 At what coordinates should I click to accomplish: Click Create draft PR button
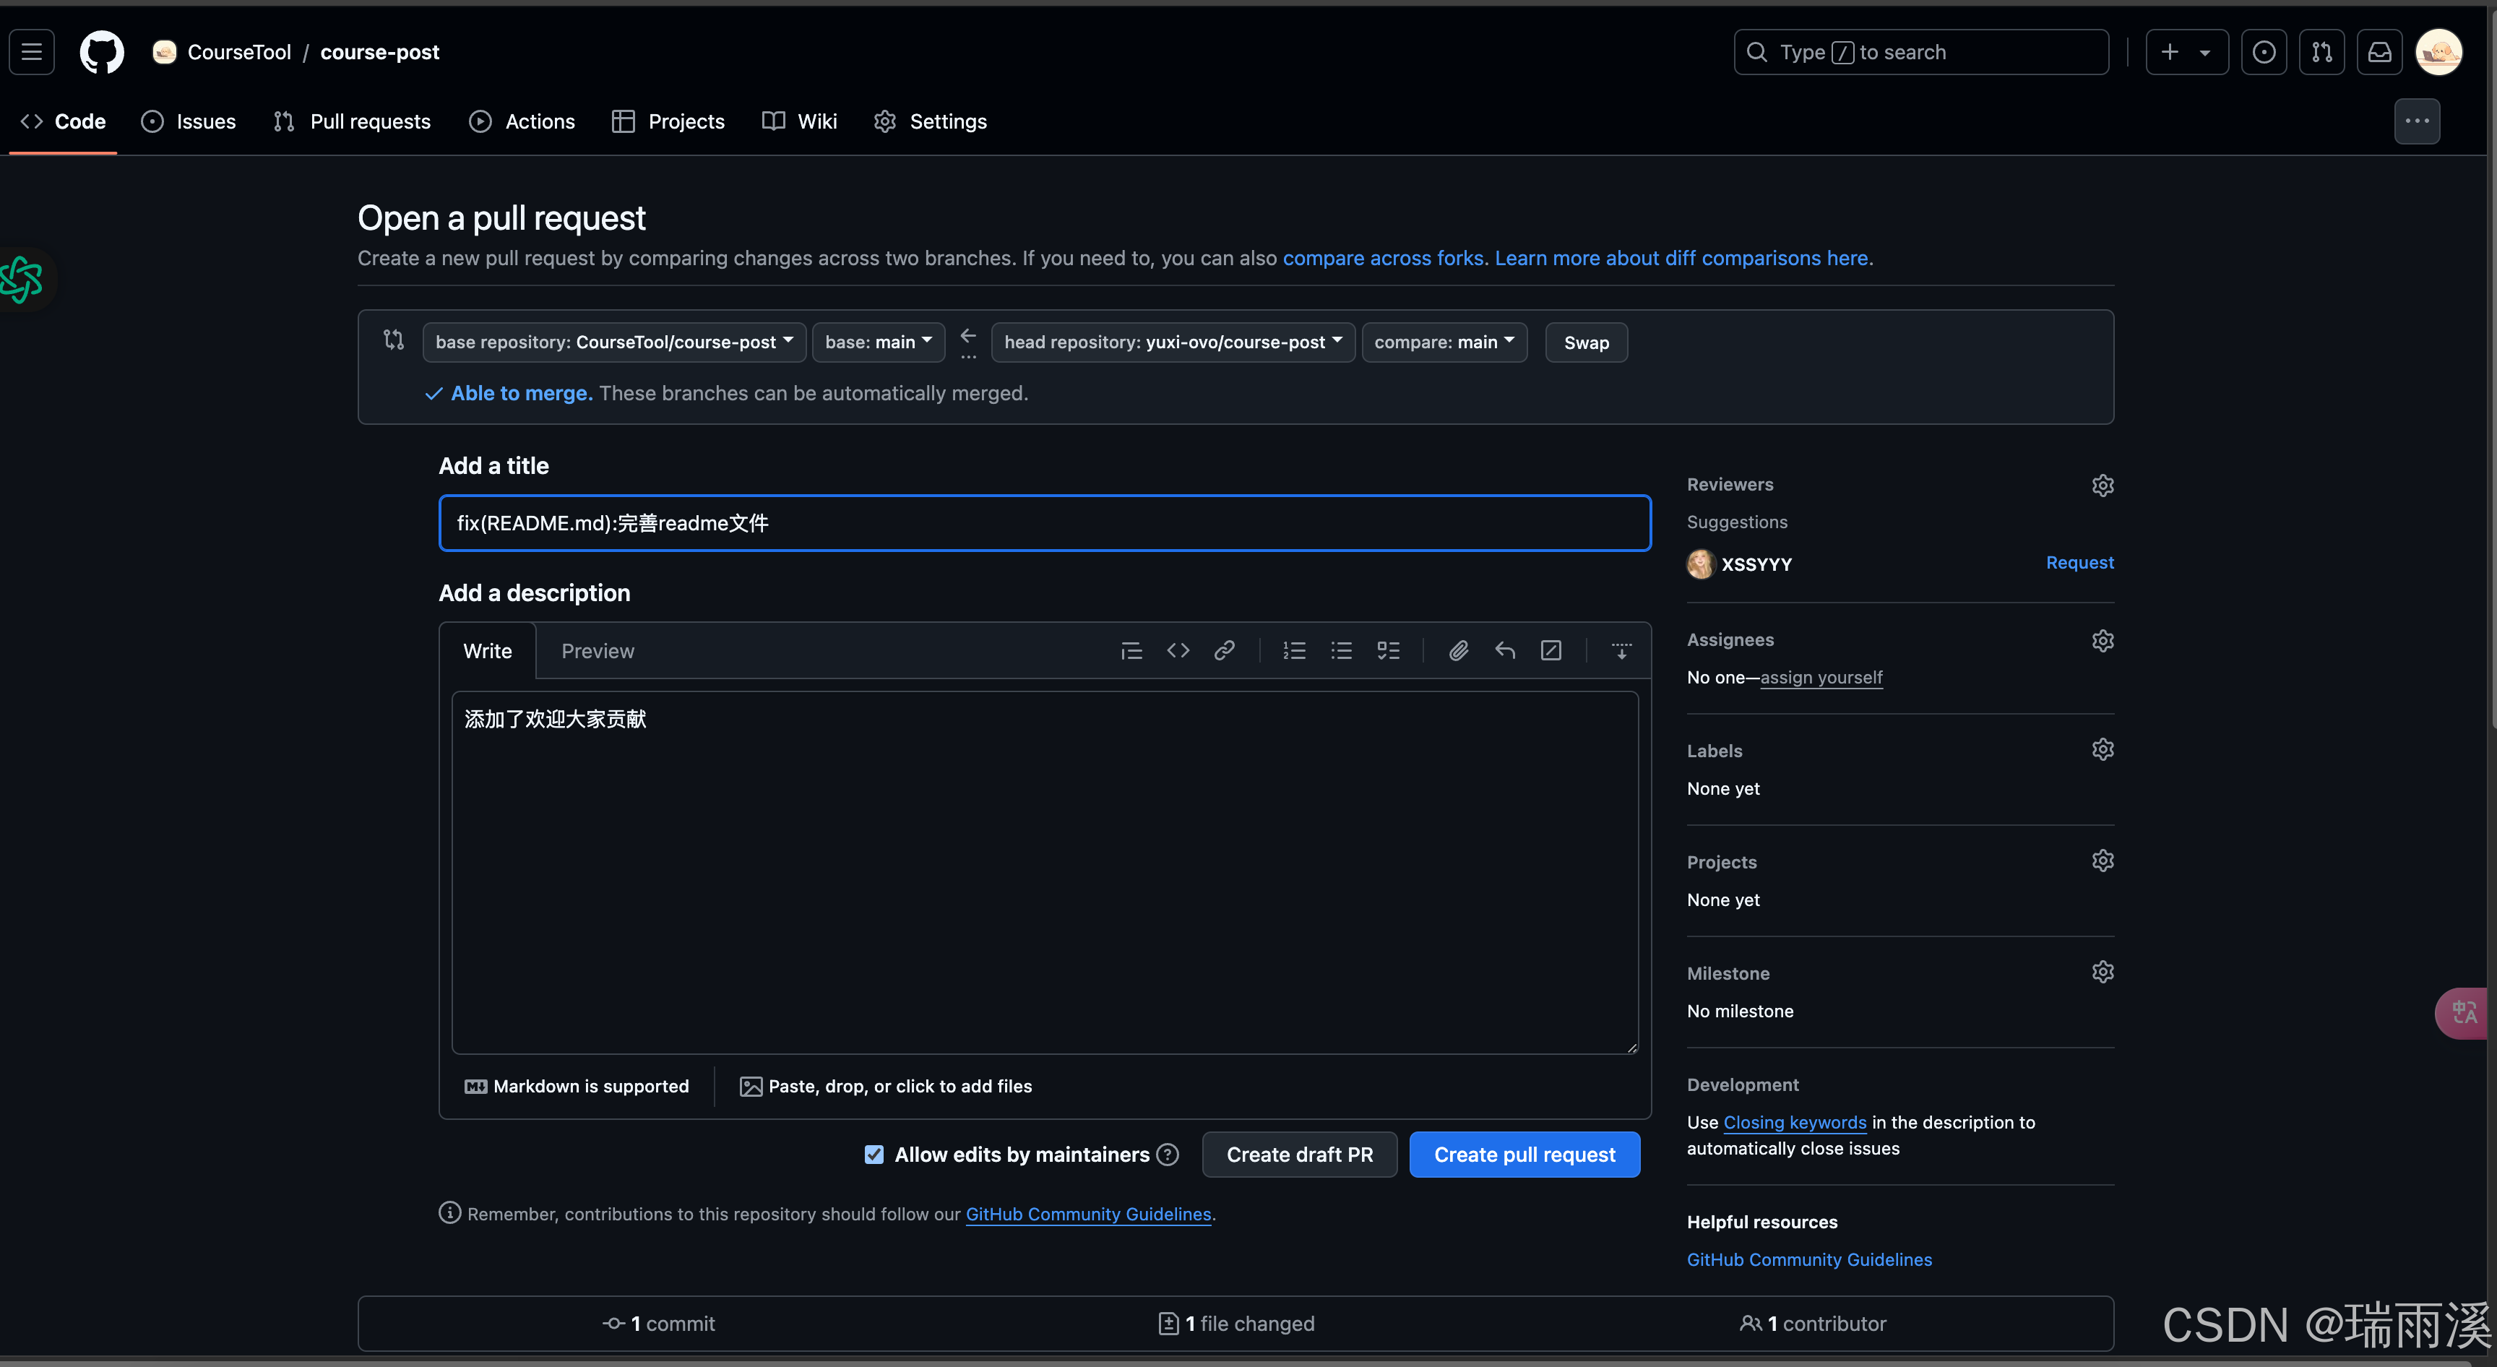(1300, 1155)
